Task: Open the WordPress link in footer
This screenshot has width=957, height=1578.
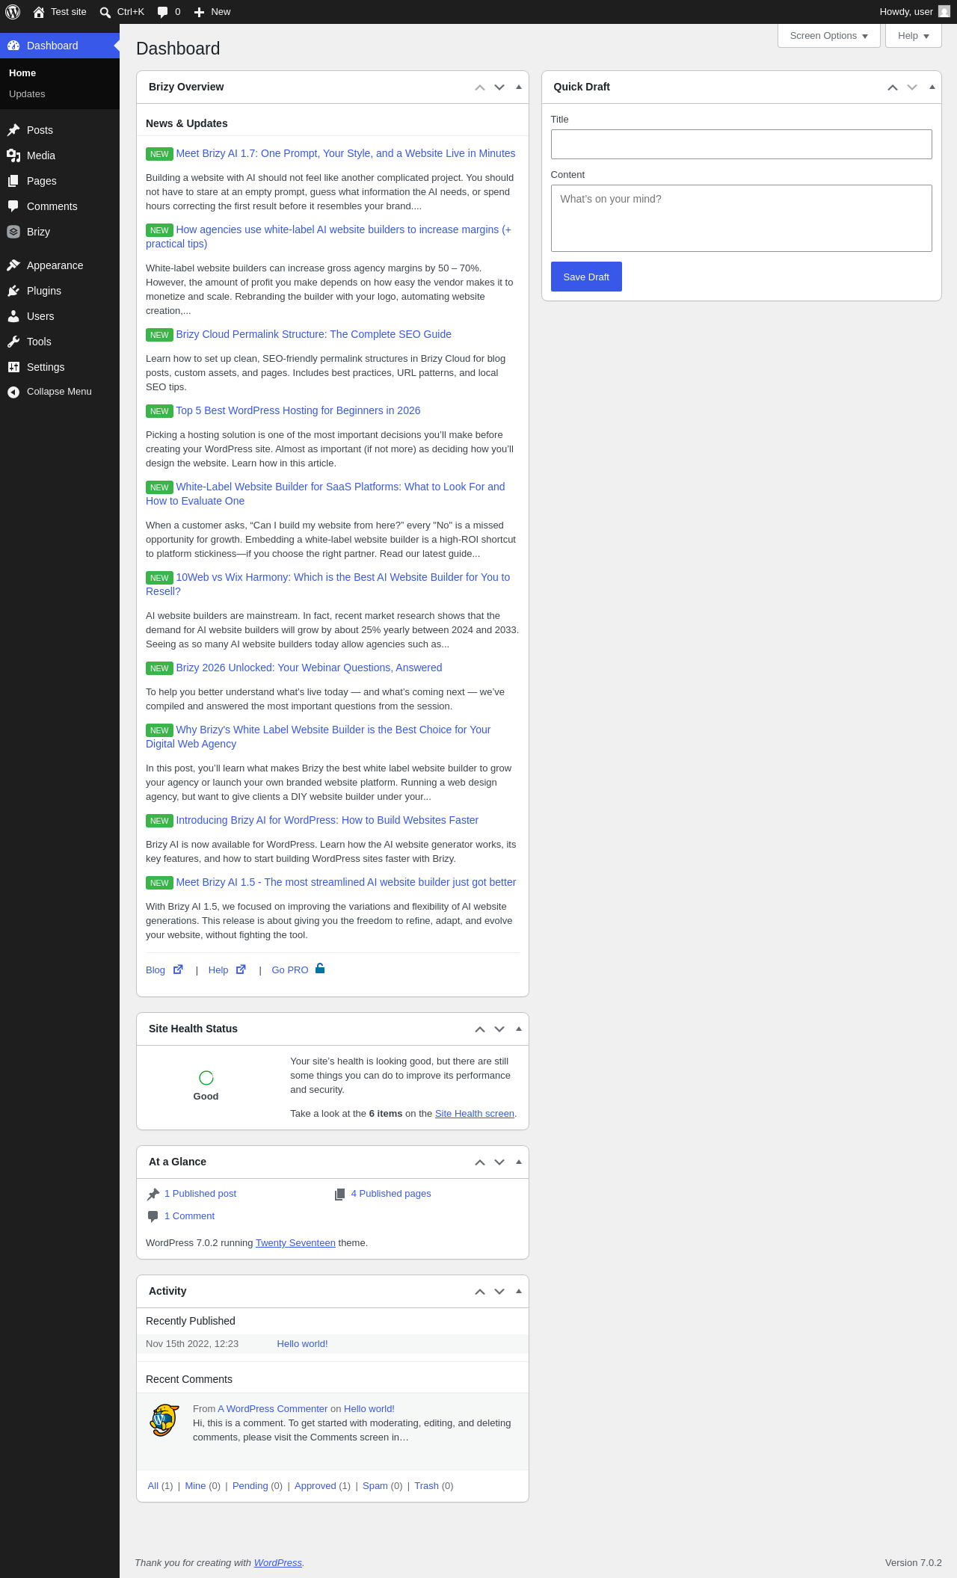Action: point(278,1563)
